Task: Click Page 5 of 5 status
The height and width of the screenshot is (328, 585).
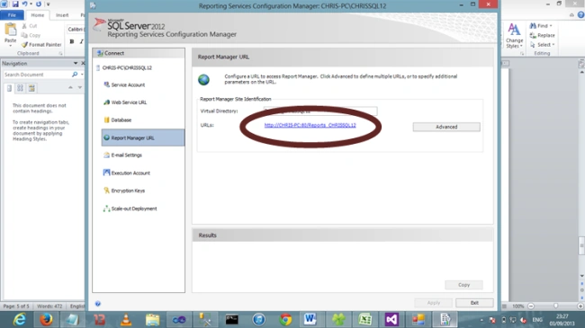Action: click(16, 306)
